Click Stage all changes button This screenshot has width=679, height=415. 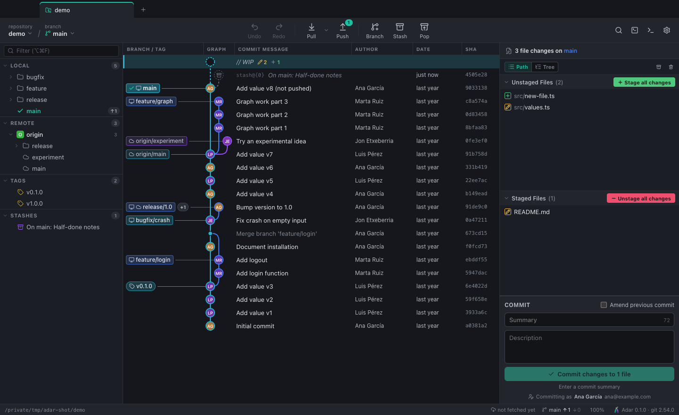644,82
